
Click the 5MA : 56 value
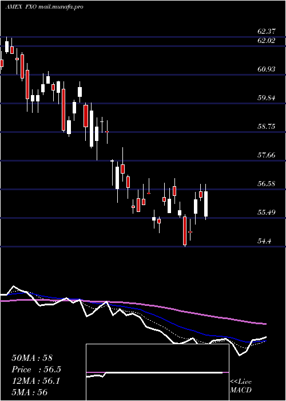point(29,392)
